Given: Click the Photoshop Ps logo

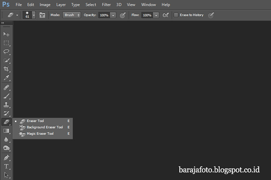Looking at the screenshot, I should click(x=6, y=4).
